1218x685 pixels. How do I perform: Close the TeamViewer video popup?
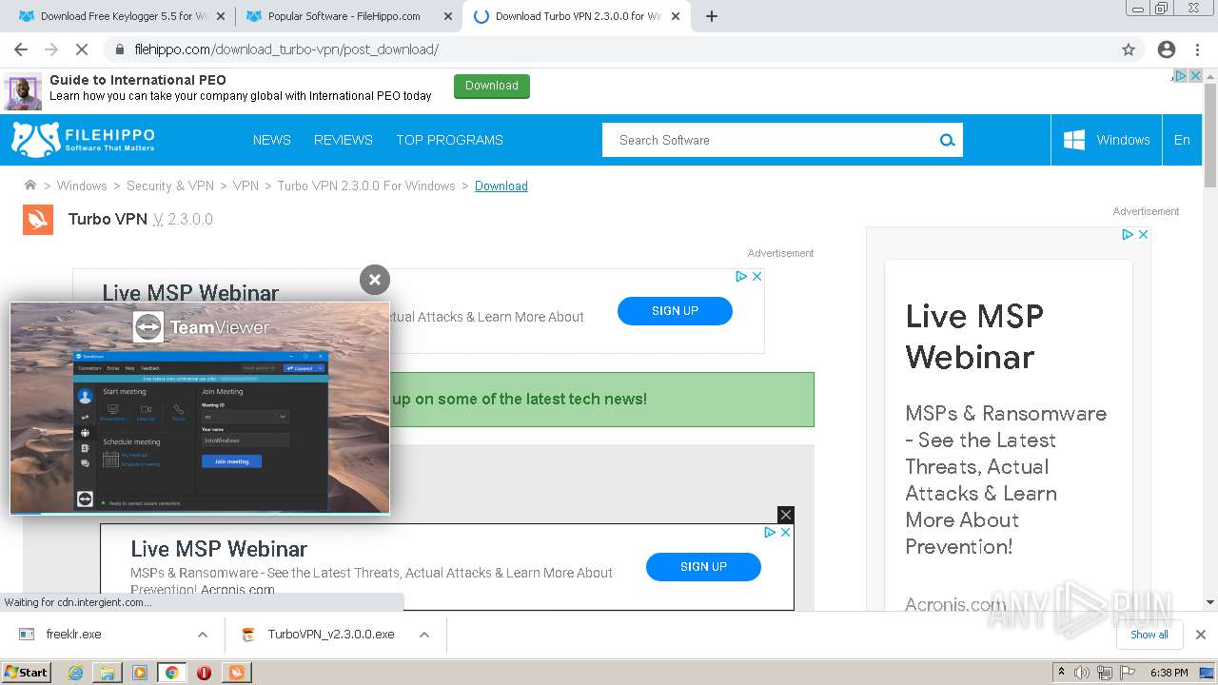click(x=375, y=279)
